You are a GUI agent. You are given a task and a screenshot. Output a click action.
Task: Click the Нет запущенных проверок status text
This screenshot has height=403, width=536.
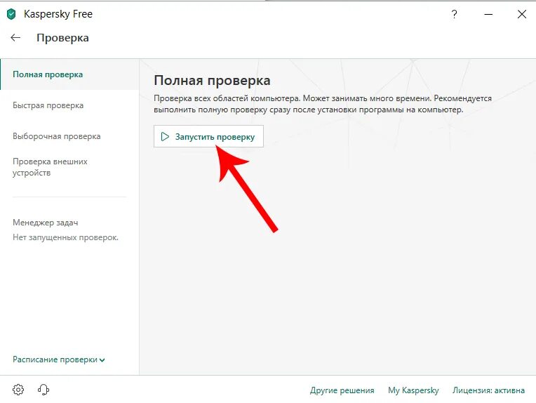tap(65, 237)
